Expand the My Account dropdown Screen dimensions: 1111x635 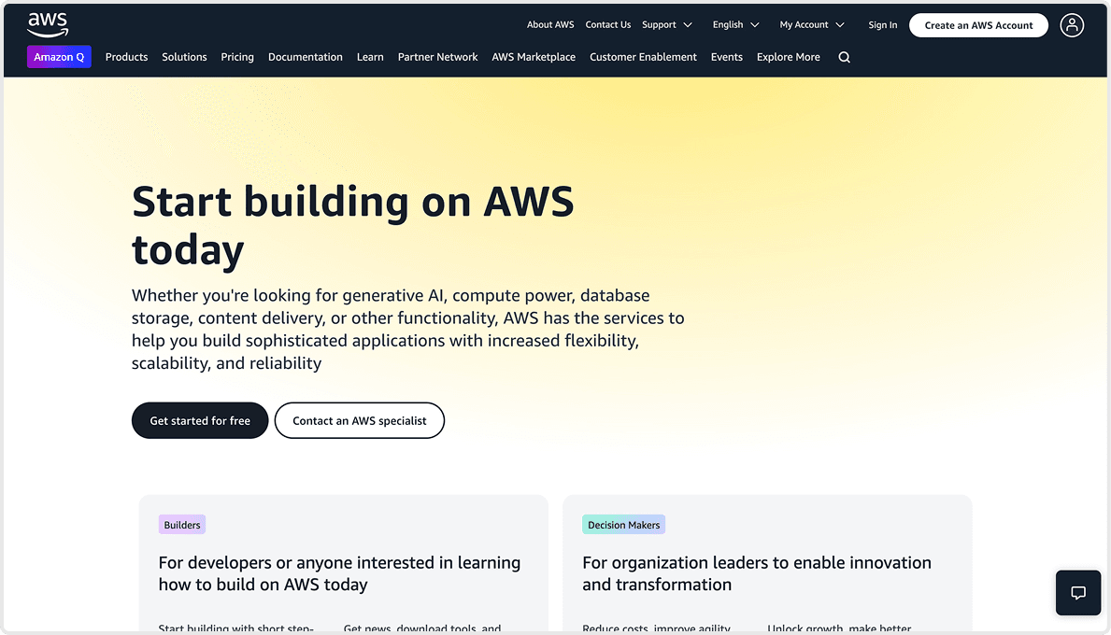[x=812, y=25]
